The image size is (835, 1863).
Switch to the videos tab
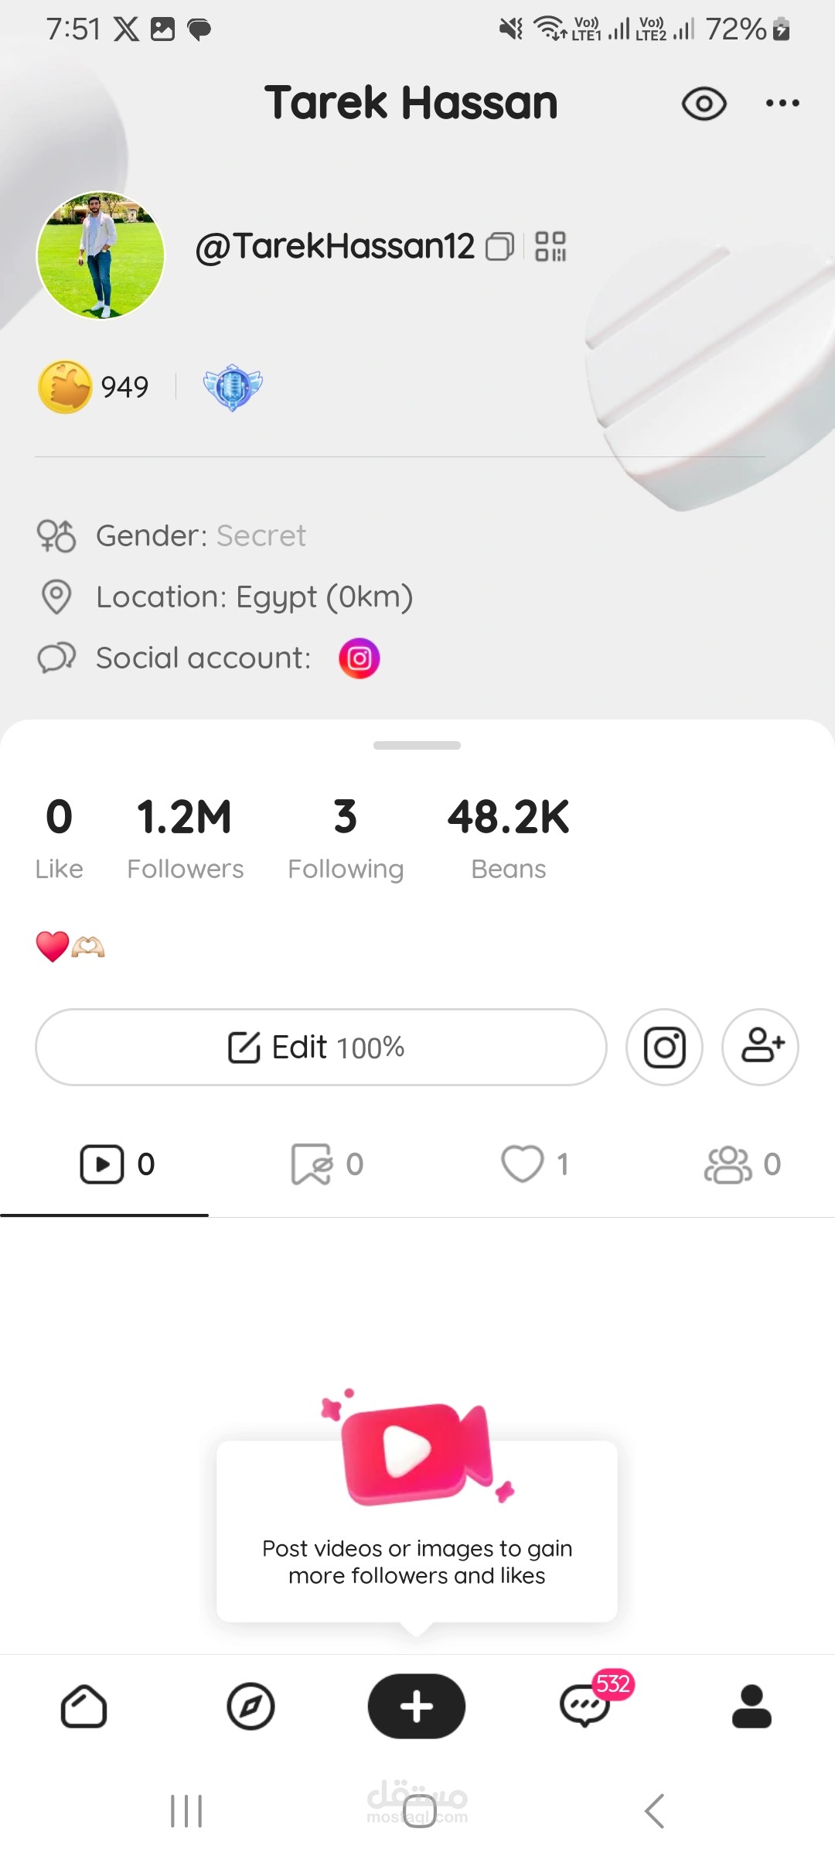coord(116,1164)
